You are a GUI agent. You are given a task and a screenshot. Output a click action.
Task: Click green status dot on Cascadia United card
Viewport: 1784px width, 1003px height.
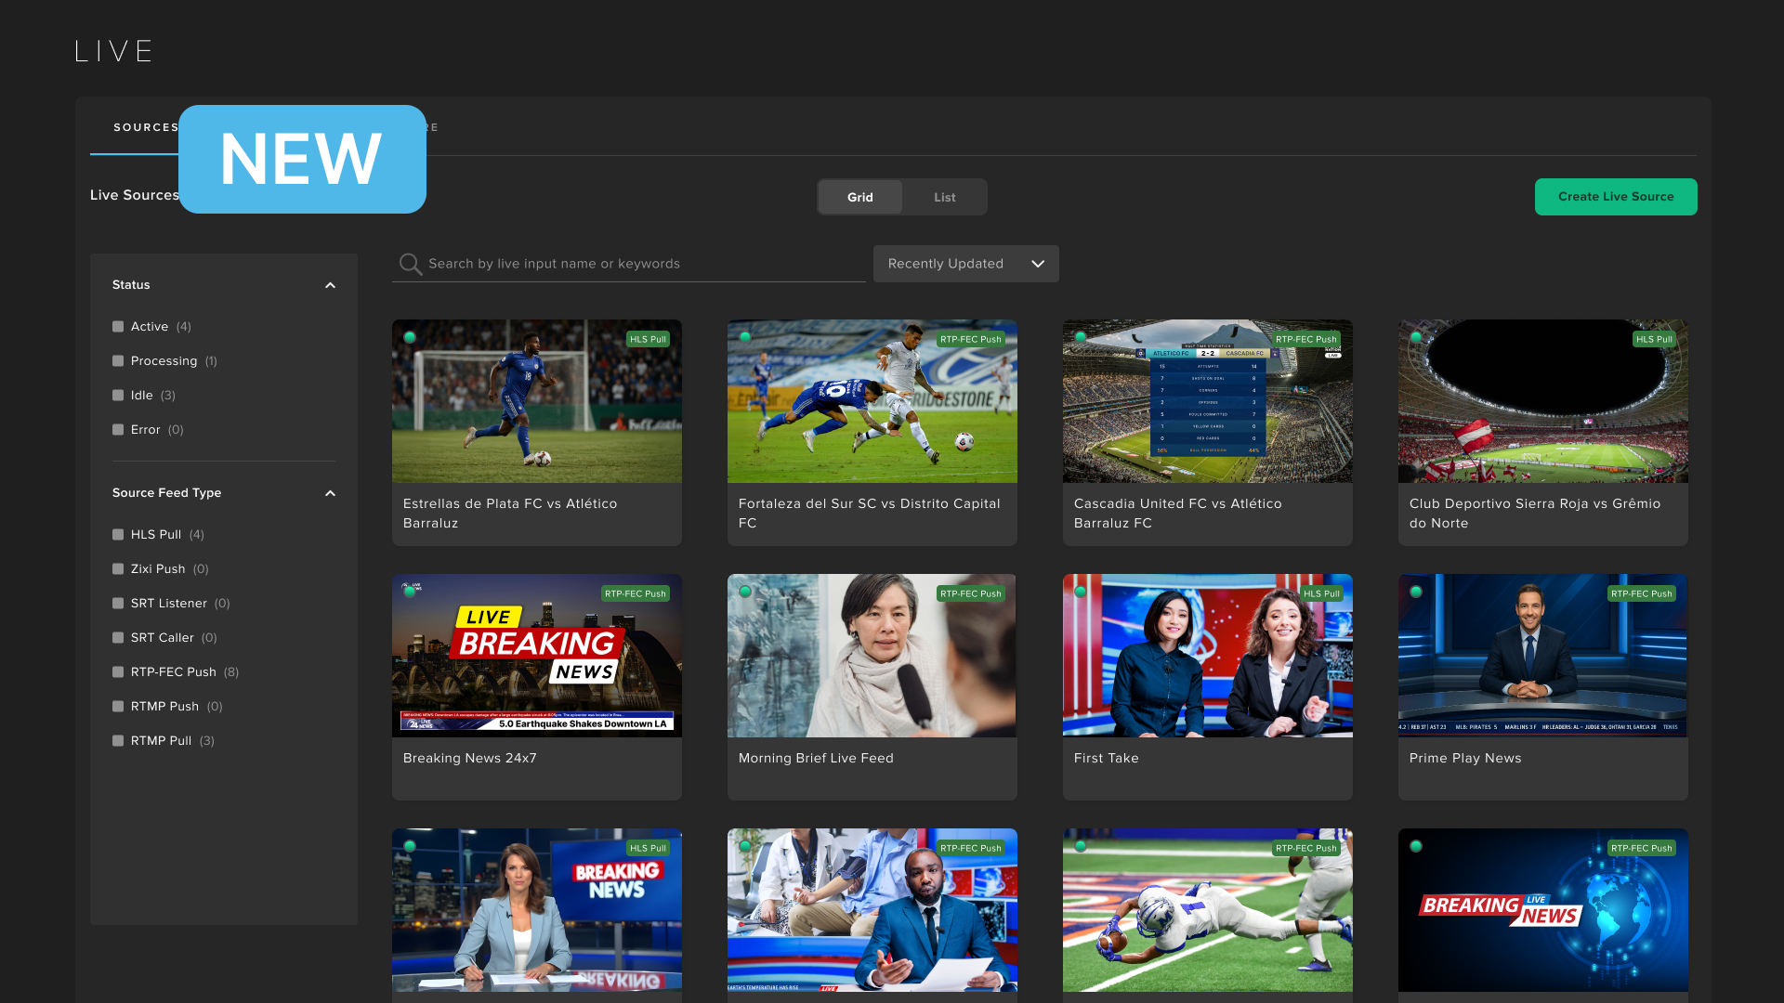(1081, 337)
